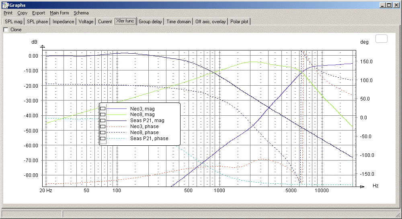Switch to the SPL mag tab
The image size is (402, 219).
tap(14, 22)
